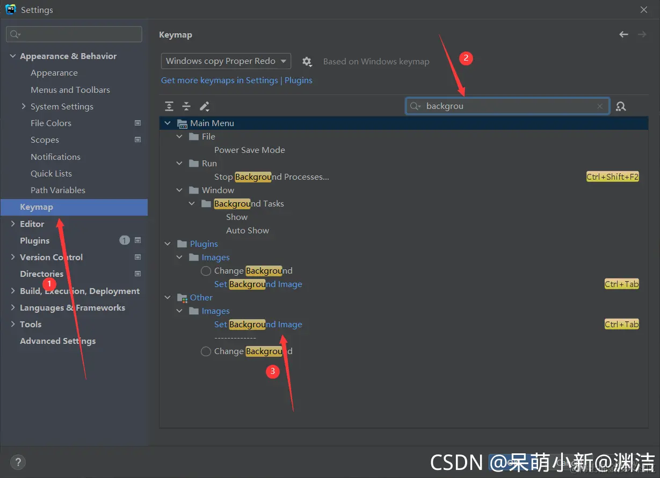Viewport: 660px width, 478px height.
Task: Select the Auto Show action
Action: tap(248, 231)
